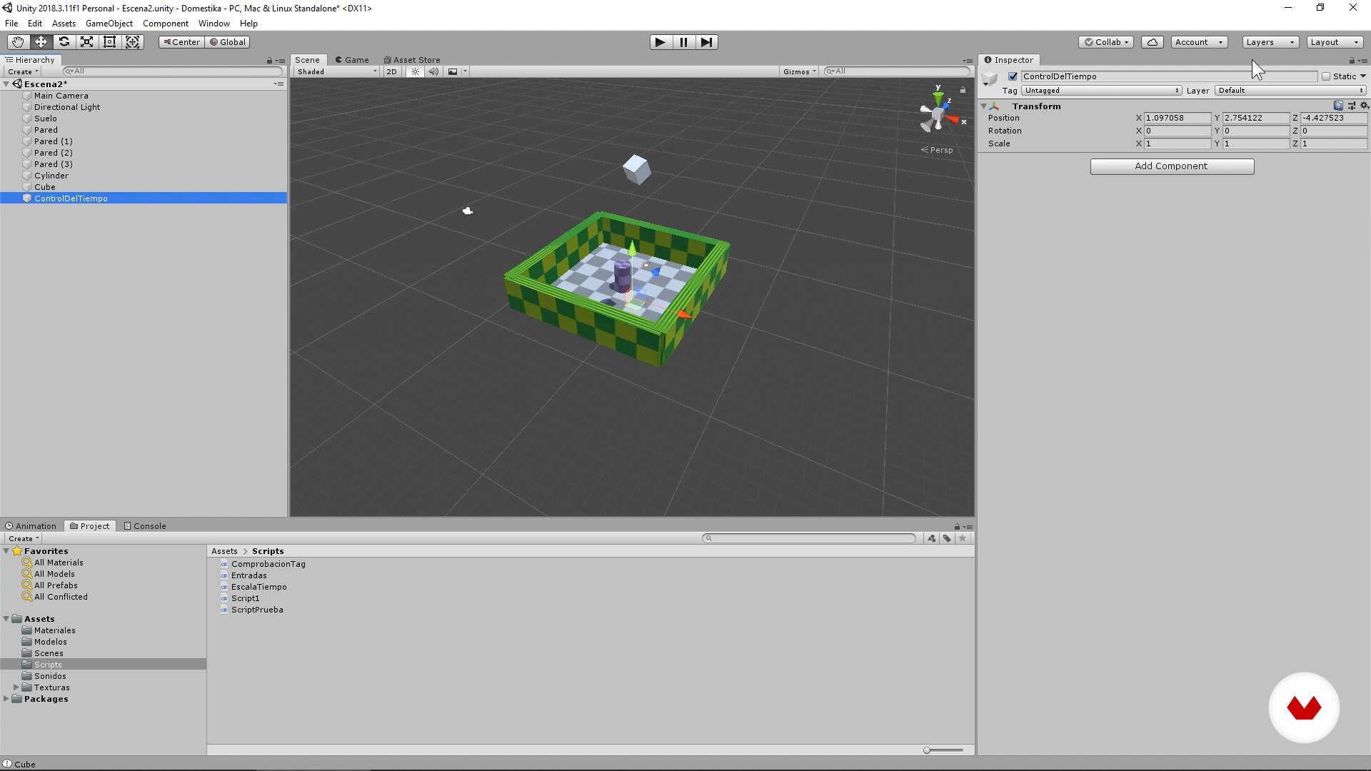Select the EscalaTiempo script
The height and width of the screenshot is (771, 1371).
tap(258, 587)
